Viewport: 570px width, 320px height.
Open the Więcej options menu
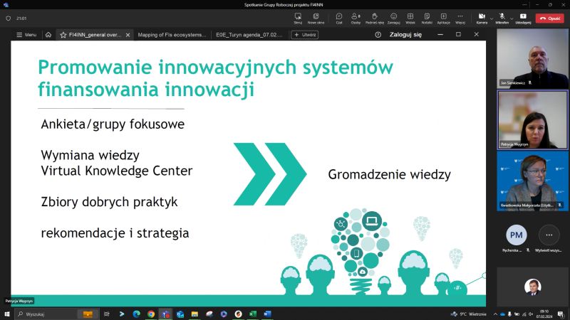pyautogui.click(x=460, y=18)
